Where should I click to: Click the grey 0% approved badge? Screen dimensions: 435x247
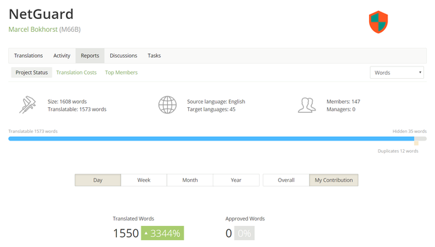coord(244,233)
